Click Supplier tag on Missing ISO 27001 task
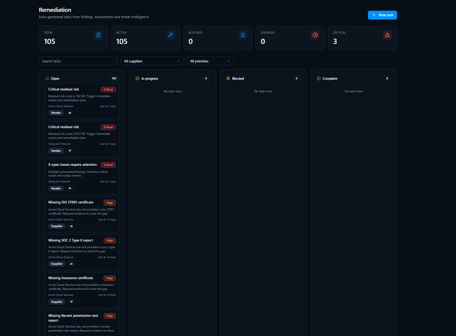The height and width of the screenshot is (336, 456). click(57, 226)
